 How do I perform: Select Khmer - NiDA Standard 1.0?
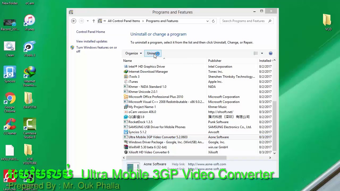tap(197, 87)
